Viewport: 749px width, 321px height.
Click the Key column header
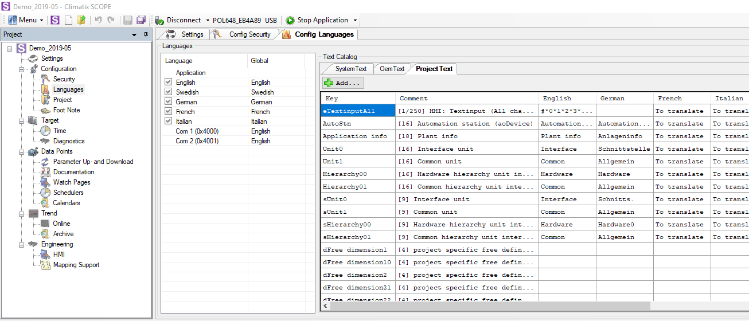pos(358,99)
